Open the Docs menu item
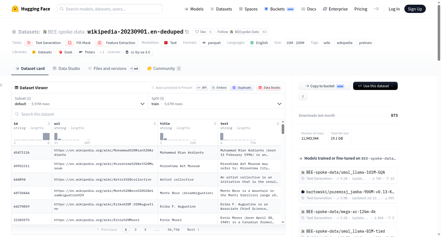Image resolution: width=441 pixels, height=237 pixels. click(x=309, y=9)
